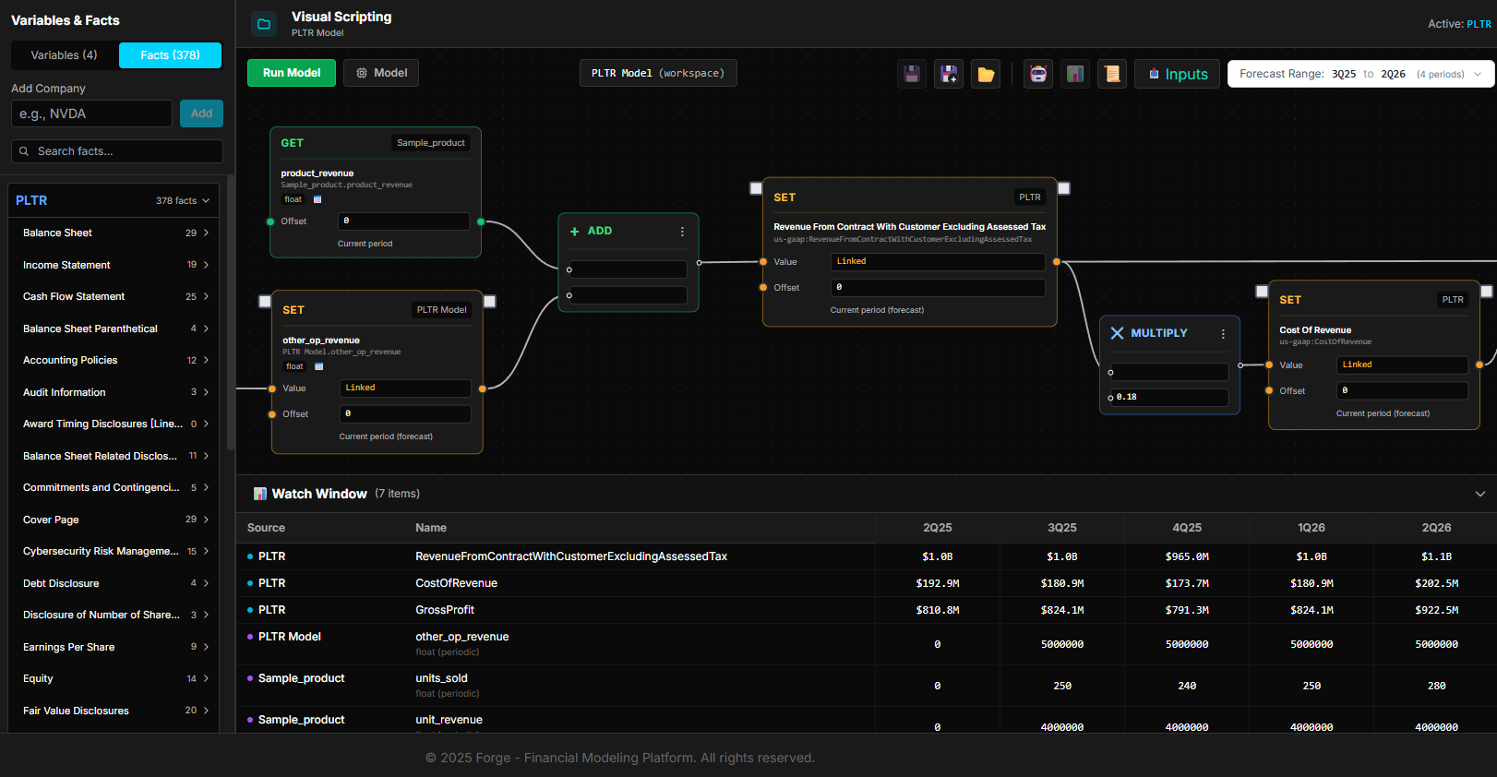
Task: Click Value input port of other_op_revenue node
Action: click(272, 388)
